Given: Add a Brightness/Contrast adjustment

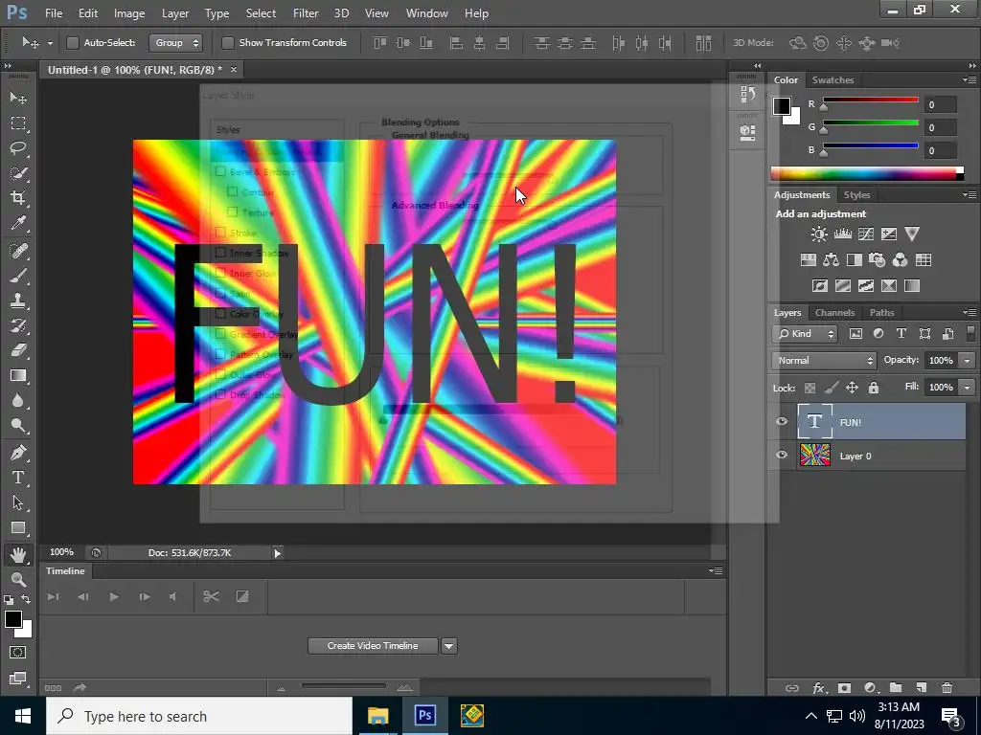Looking at the screenshot, I should click(818, 234).
